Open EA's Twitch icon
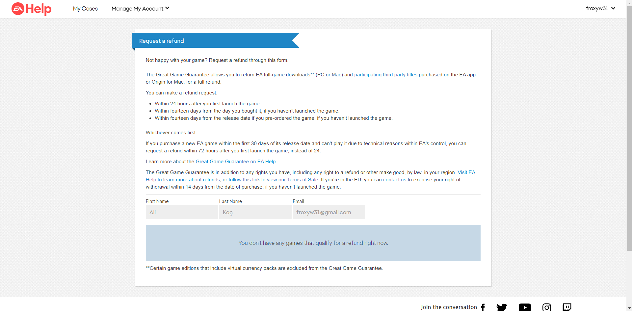 coord(567,307)
